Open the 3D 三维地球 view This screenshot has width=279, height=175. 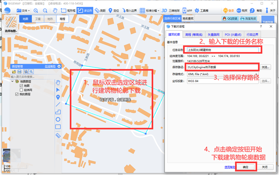point(171,11)
